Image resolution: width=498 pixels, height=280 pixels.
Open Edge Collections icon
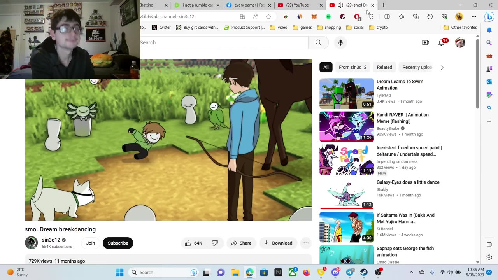[416, 16]
